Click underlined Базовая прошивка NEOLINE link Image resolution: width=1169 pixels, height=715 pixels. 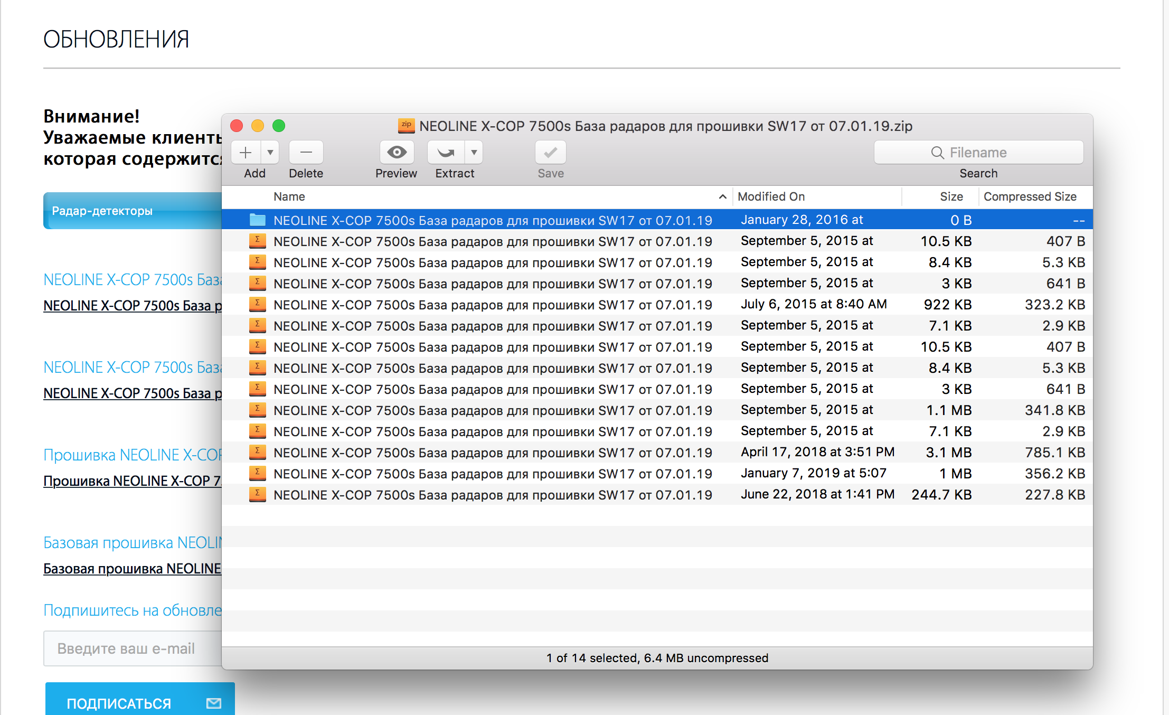[x=133, y=568]
